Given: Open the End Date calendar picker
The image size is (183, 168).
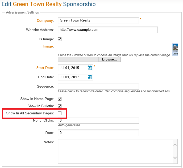Looking at the screenshot, I should tap(90, 77).
